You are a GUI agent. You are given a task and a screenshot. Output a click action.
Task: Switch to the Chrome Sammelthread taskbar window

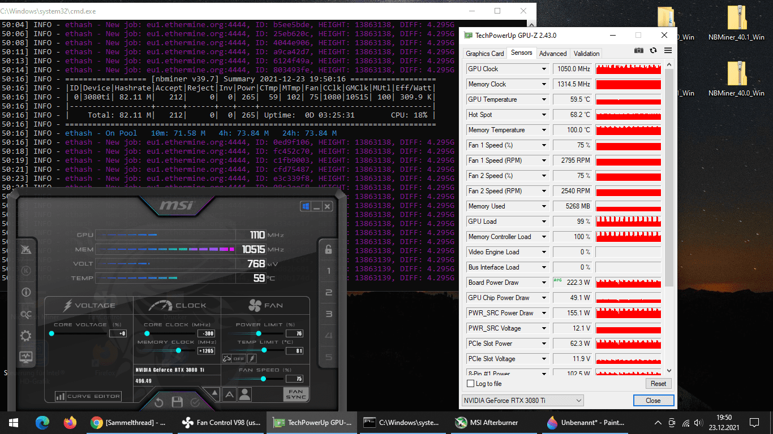click(130, 422)
